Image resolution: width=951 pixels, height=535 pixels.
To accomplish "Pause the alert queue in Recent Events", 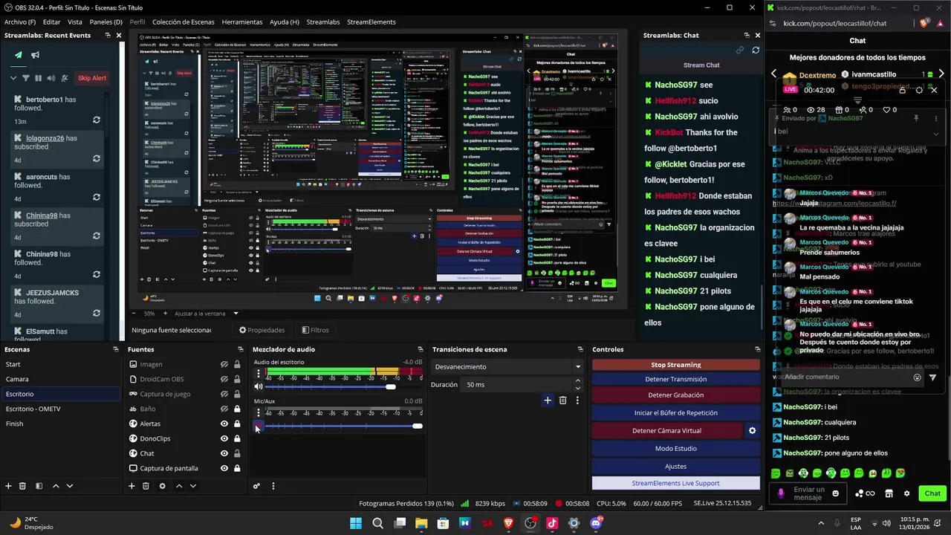I will 39,78.
